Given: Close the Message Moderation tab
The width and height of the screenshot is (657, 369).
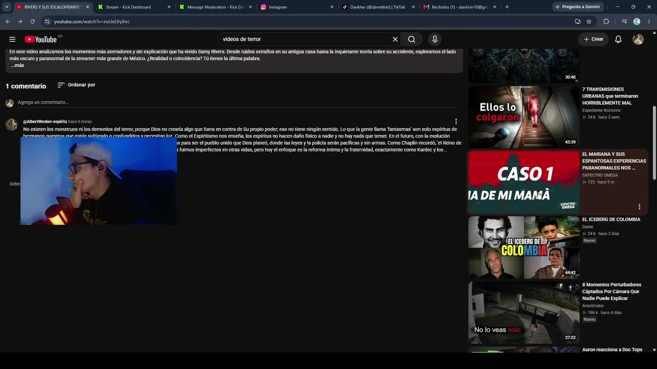Looking at the screenshot, I should [250, 7].
